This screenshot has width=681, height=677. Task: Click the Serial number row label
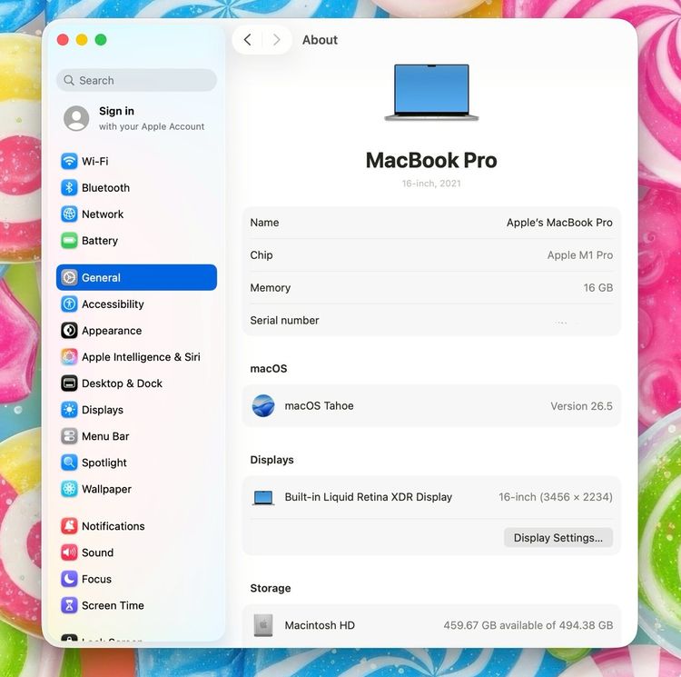pyautogui.click(x=284, y=320)
